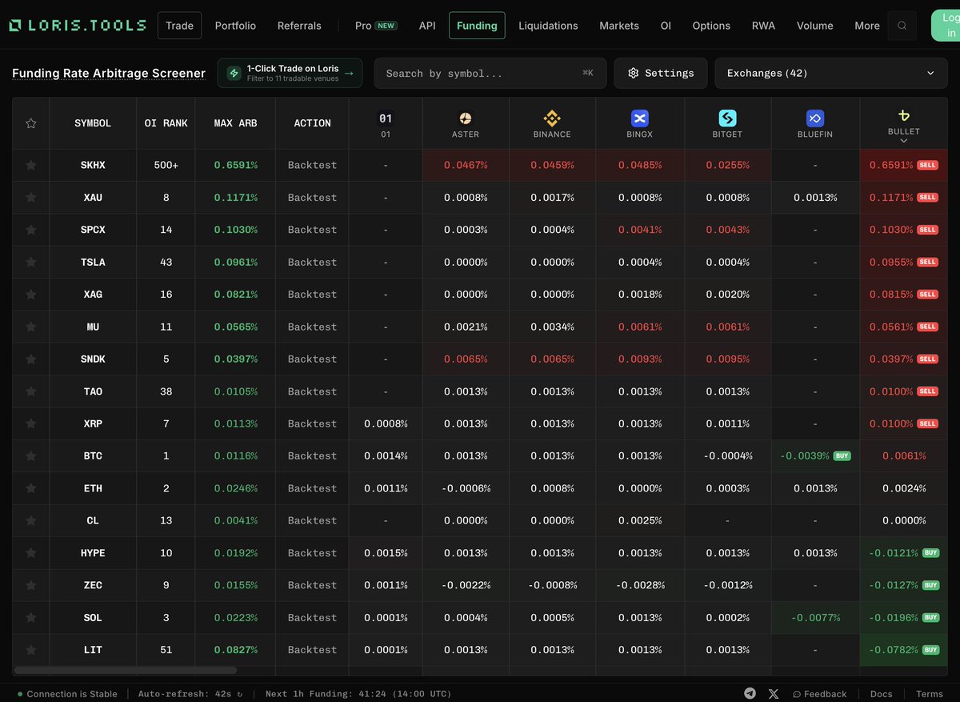Favorite the SOL row star
Image resolution: width=960 pixels, height=702 pixels.
pyautogui.click(x=31, y=617)
